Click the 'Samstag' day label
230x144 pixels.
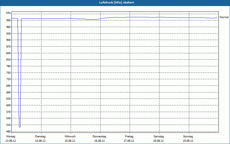point(159,137)
